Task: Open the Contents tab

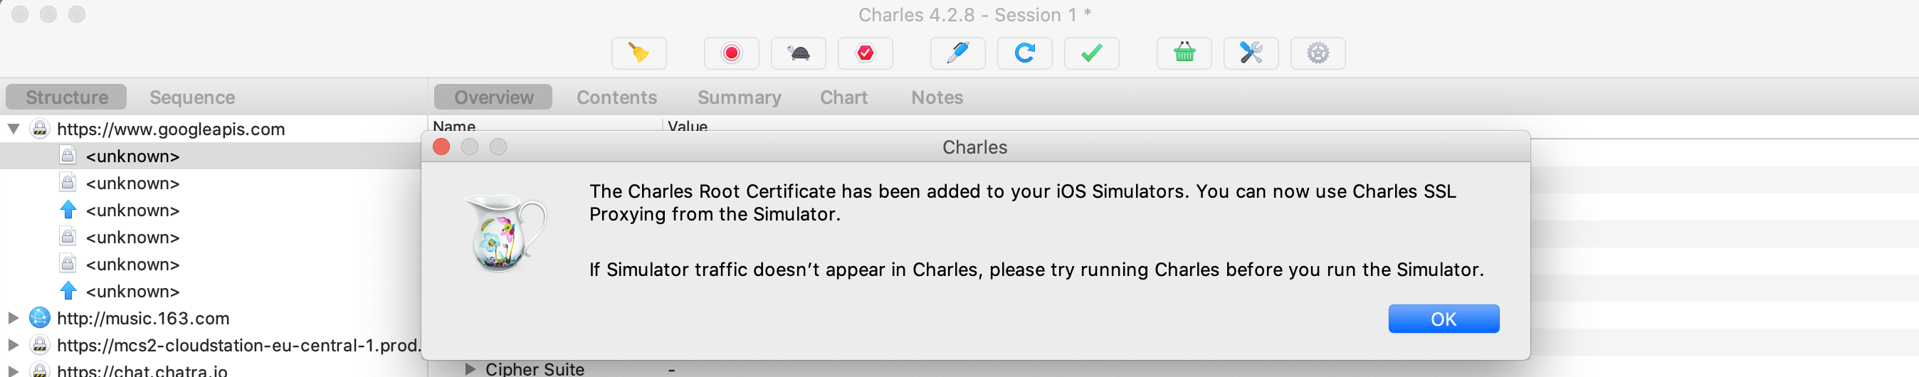Action: pyautogui.click(x=616, y=97)
